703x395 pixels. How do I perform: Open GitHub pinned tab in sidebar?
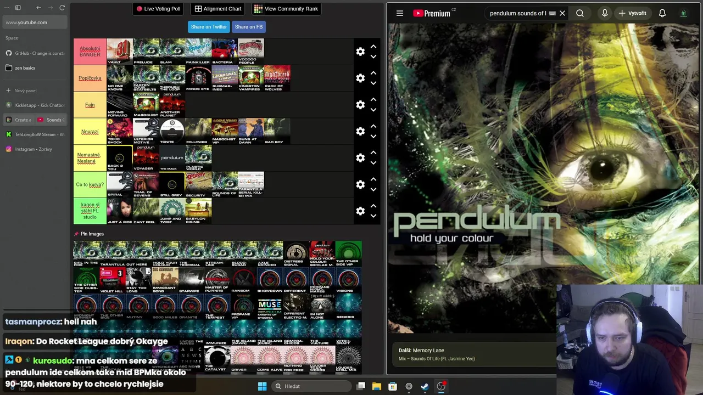point(35,53)
